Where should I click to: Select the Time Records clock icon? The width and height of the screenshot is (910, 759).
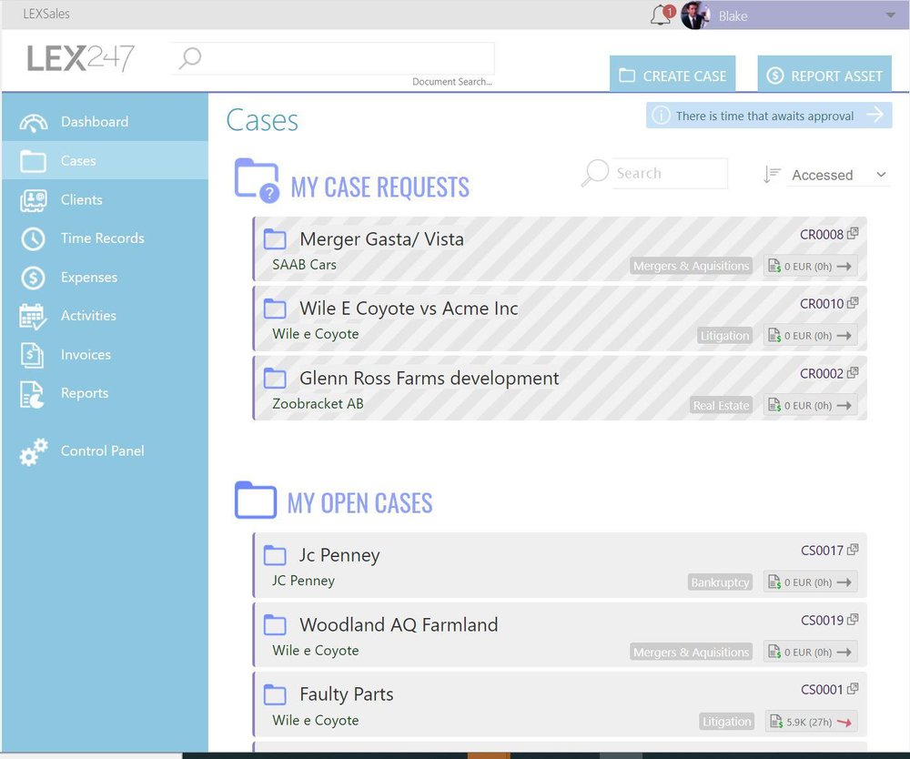point(31,238)
